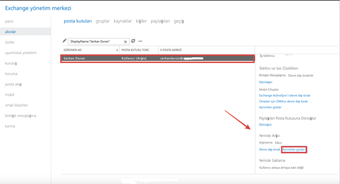Open kuruluş in the sidebar
This screenshot has width=340, height=184.
11,63
